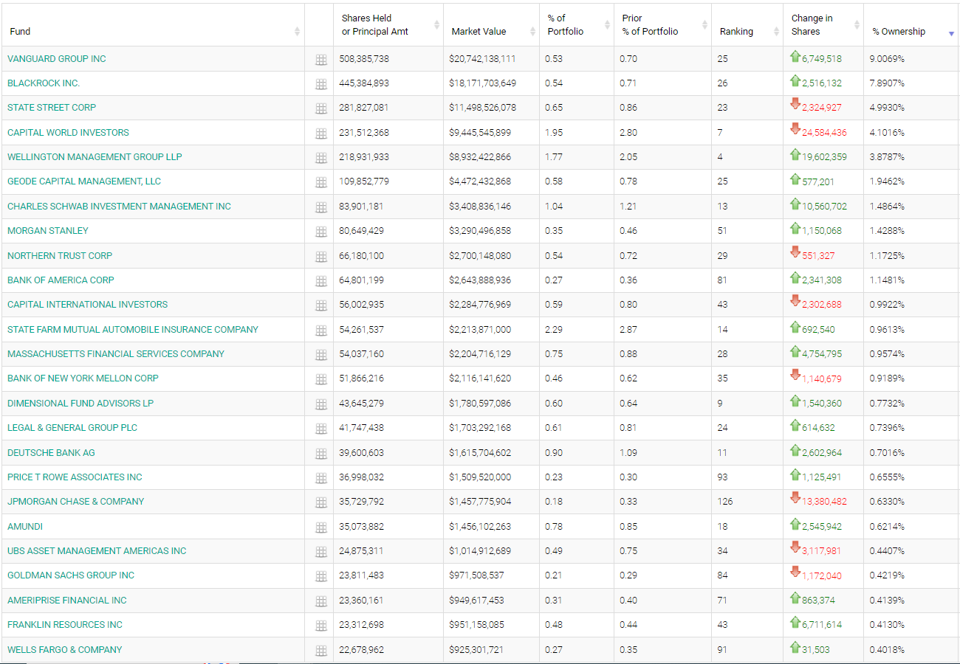Open BANK OF AMERICA CORP link

(61, 280)
